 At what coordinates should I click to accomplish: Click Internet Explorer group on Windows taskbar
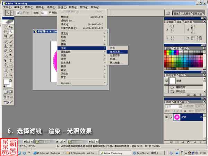pyautogui.click(x=49, y=153)
